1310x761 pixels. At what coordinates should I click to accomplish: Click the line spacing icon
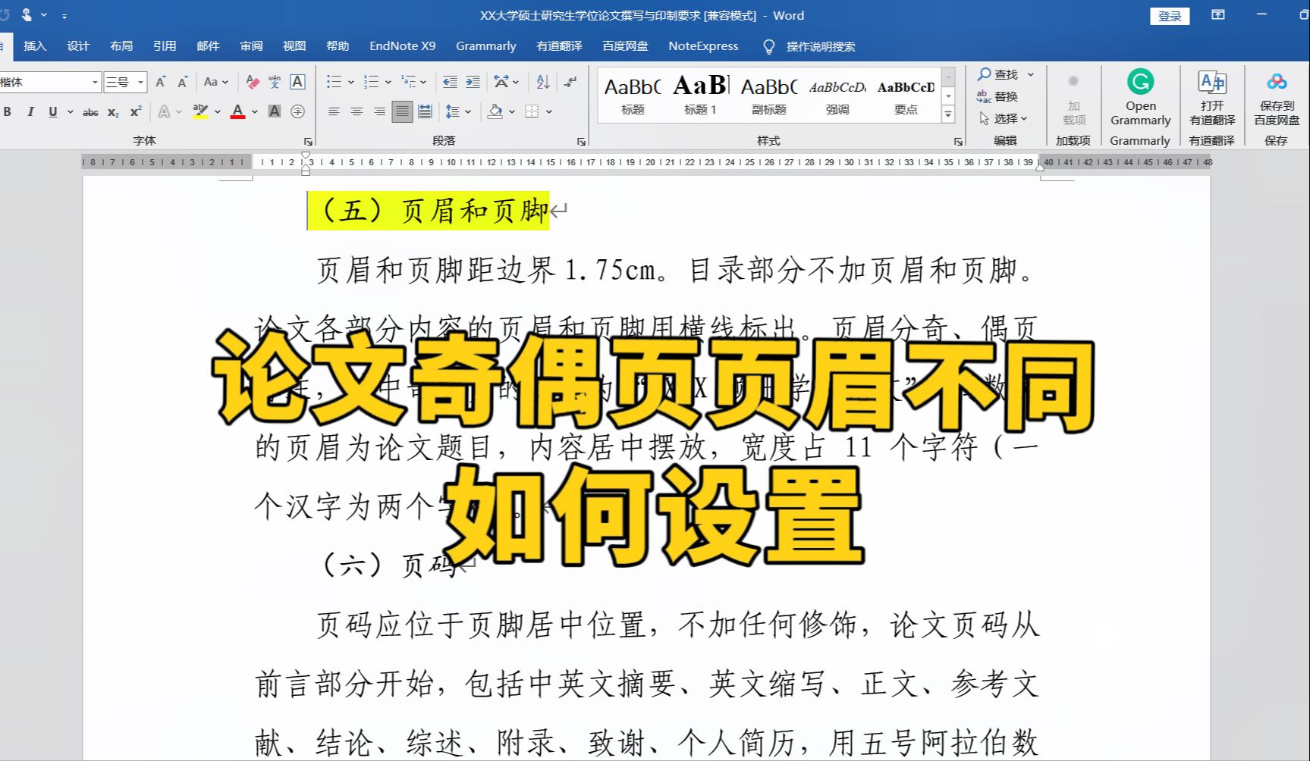tap(453, 112)
